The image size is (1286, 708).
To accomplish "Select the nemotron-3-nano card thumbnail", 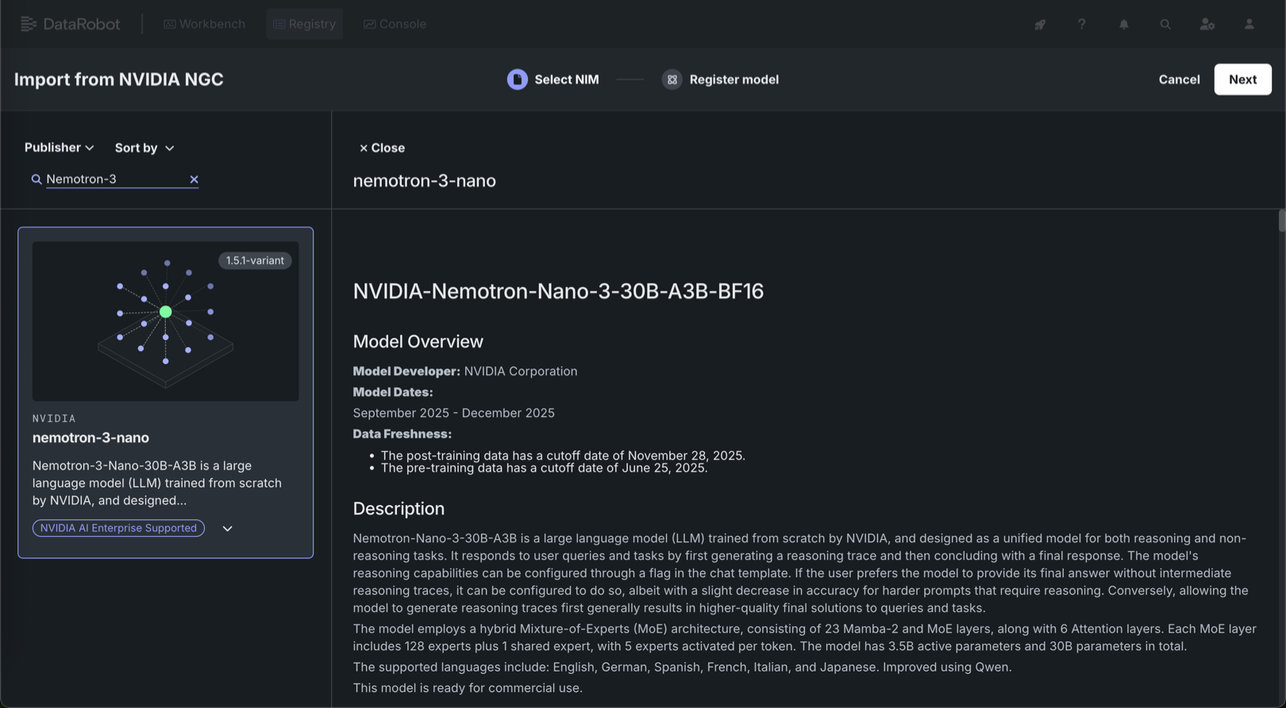I will (165, 321).
